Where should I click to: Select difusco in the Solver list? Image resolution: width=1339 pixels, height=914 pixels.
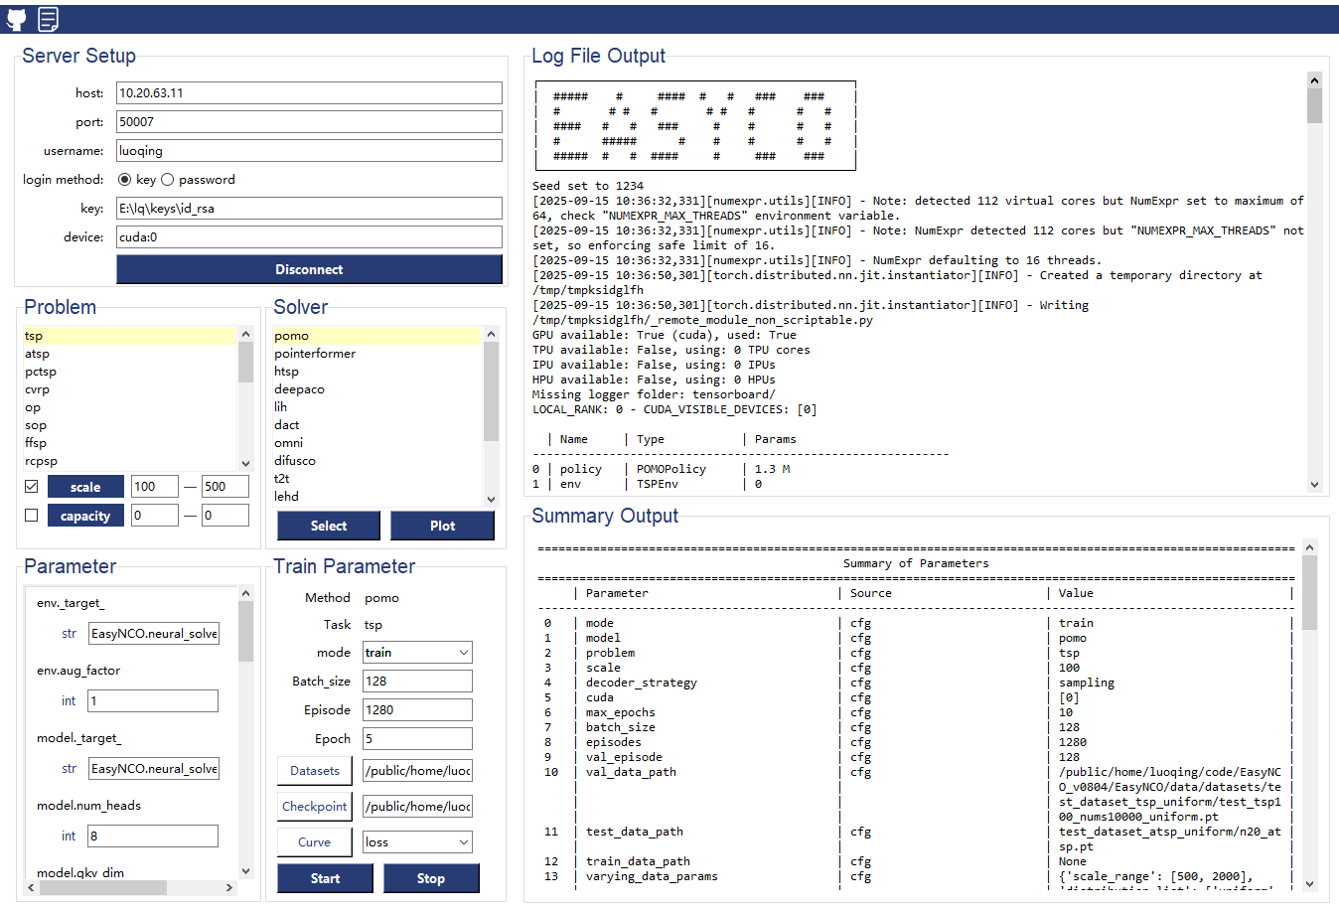tap(377, 461)
